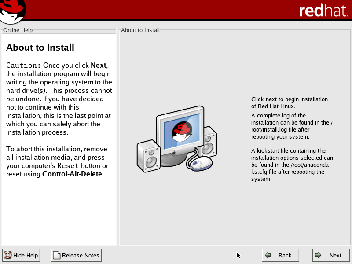Go back with the Back button
This screenshot has width=352, height=264.
pos(280,255)
